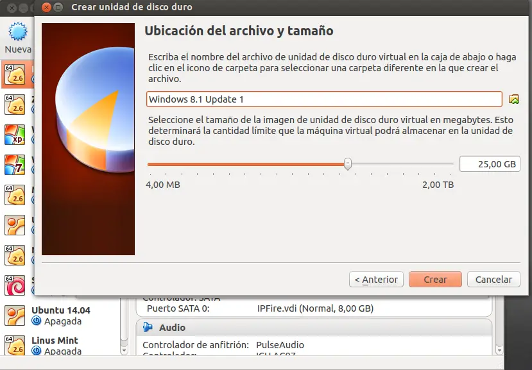Close the Crear unidad de disco duro dialog

click(46, 7)
